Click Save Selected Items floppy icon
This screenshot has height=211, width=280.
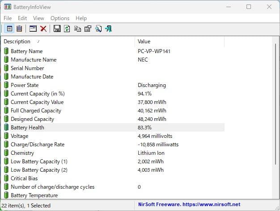[57, 29]
